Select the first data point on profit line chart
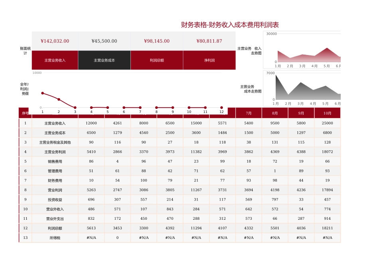This screenshot has height=268, width=379. [x=43, y=93]
